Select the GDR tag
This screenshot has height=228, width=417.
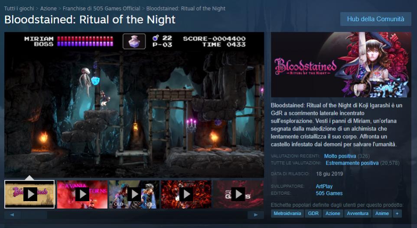click(313, 213)
